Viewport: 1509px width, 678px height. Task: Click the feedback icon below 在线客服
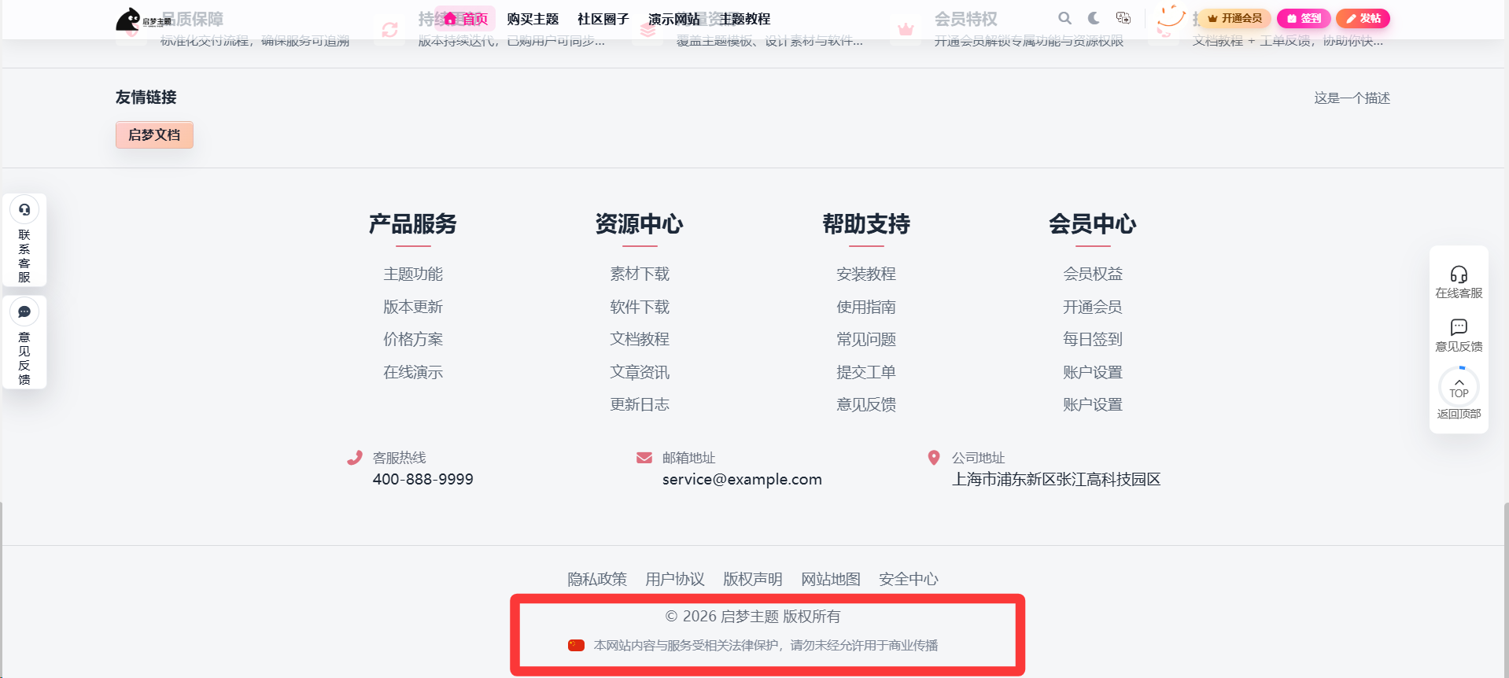1459,326
